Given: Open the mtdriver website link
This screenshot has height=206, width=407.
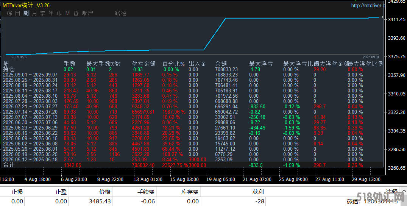Looking at the screenshot, I should point(367,6).
